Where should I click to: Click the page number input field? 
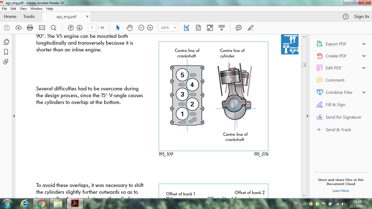(92, 27)
